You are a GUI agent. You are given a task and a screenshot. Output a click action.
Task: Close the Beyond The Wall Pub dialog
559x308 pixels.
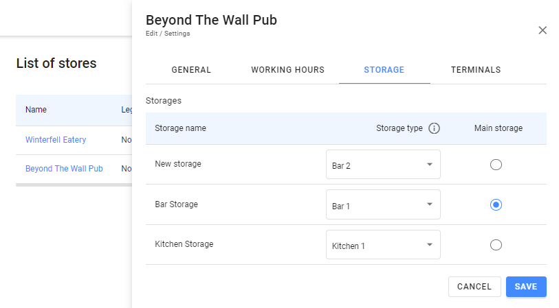click(542, 30)
